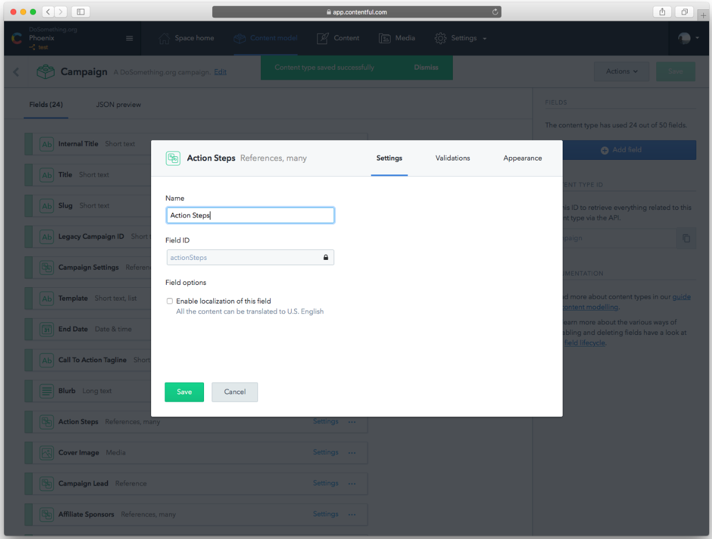Select the Settings tab in dialog
The width and height of the screenshot is (712, 539).
[389, 158]
